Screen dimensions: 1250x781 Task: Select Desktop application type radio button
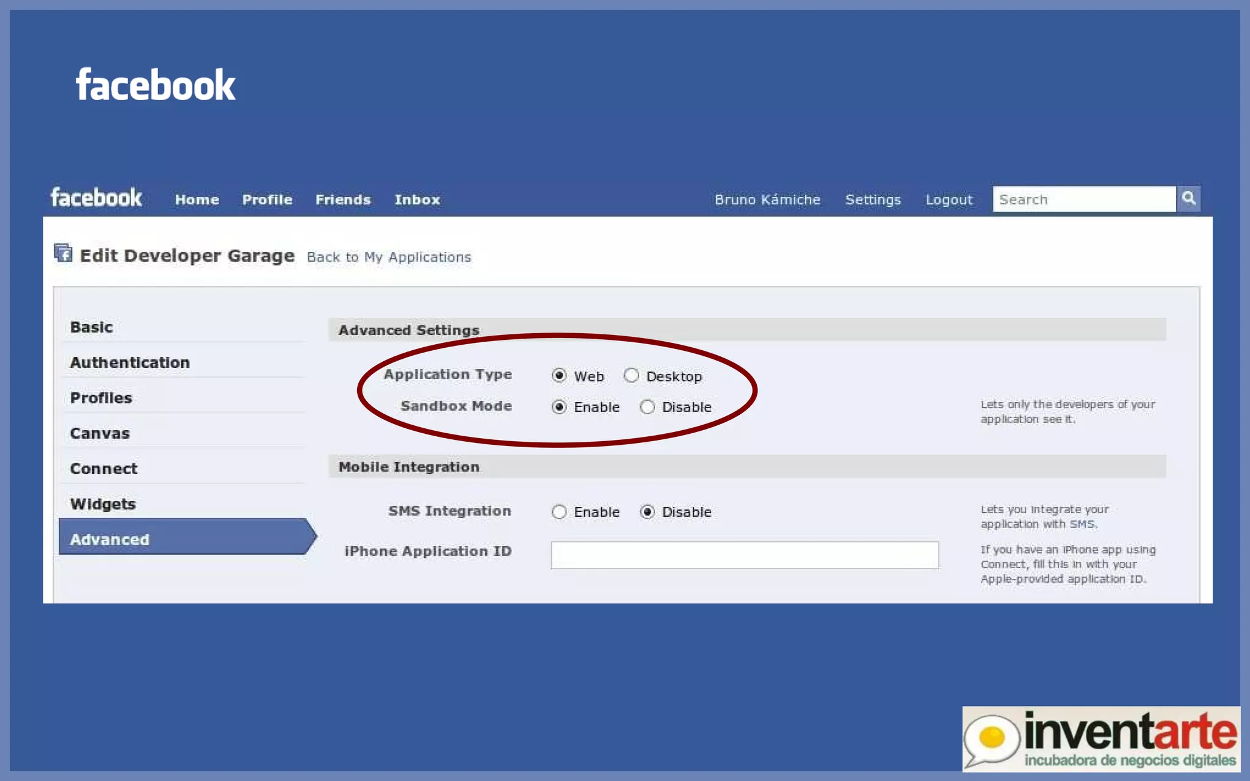coord(631,375)
